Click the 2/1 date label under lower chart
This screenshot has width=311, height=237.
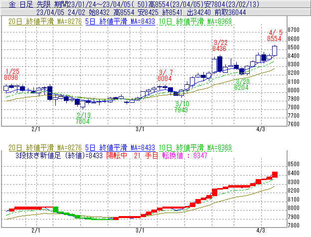pyautogui.click(x=36, y=231)
